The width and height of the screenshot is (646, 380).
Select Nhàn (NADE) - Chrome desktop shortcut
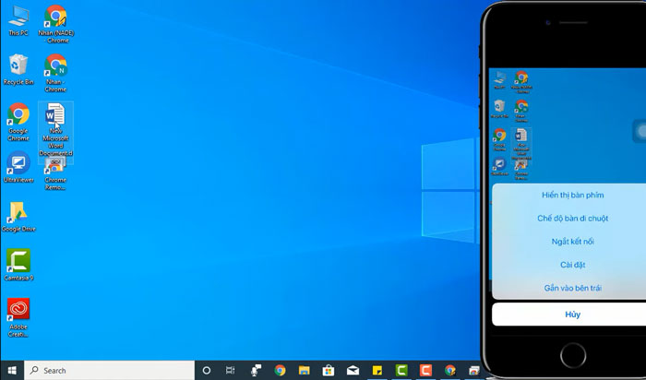[x=56, y=24]
